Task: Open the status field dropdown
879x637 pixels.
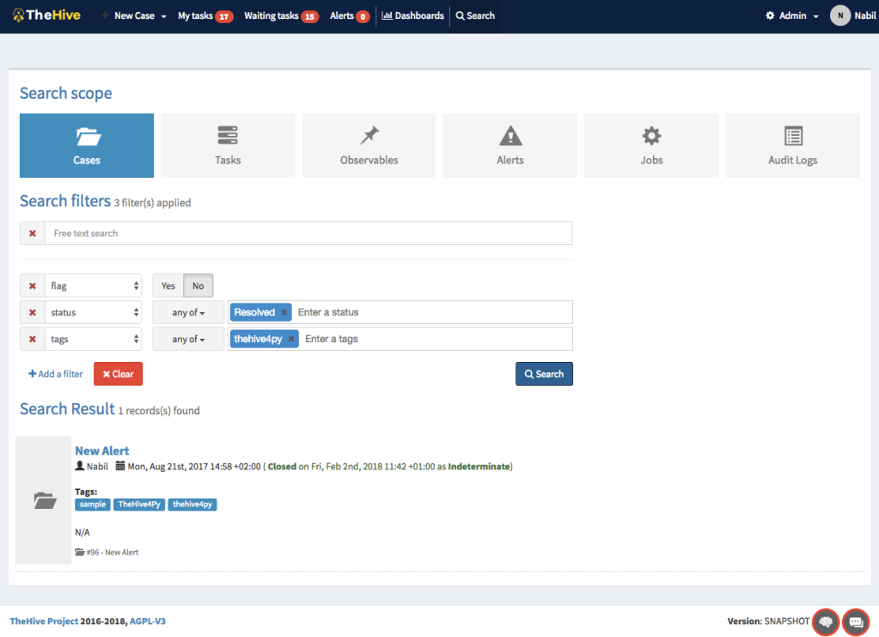Action: click(x=94, y=312)
